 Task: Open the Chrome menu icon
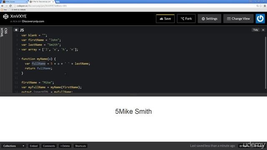[x=265, y=6]
